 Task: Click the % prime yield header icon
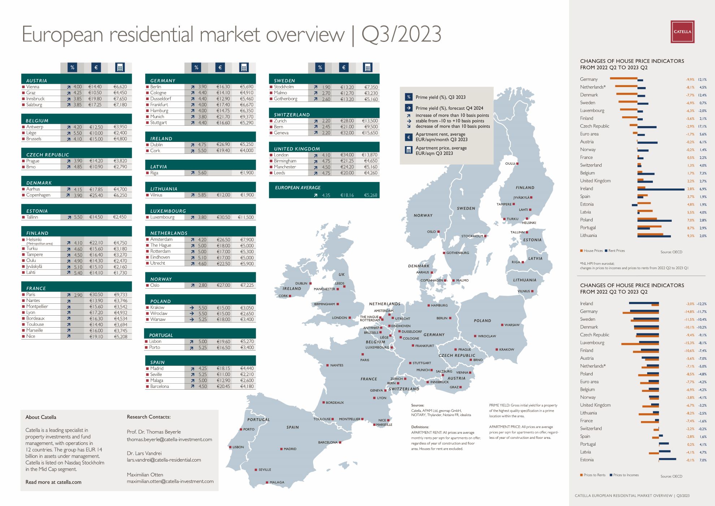tap(73, 67)
